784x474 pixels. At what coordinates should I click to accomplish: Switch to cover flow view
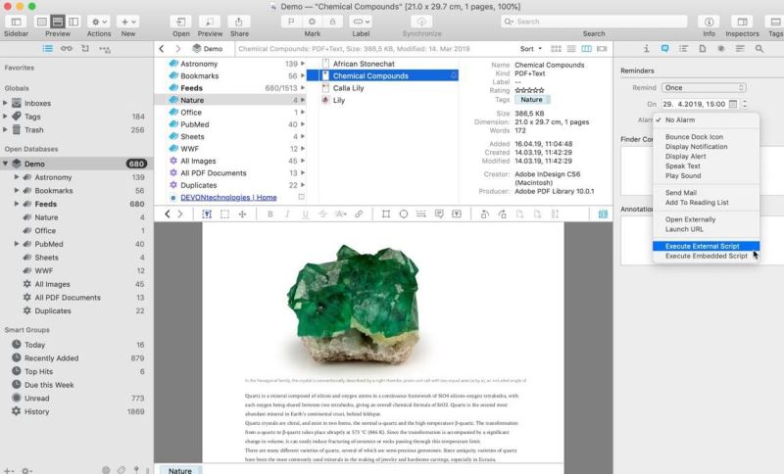click(x=602, y=48)
